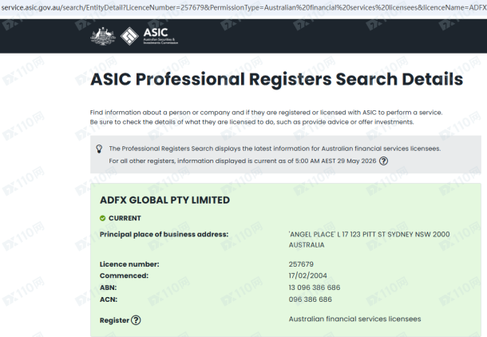Click the ASIC diamond logo in header
The height and width of the screenshot is (337, 487).
(129, 36)
